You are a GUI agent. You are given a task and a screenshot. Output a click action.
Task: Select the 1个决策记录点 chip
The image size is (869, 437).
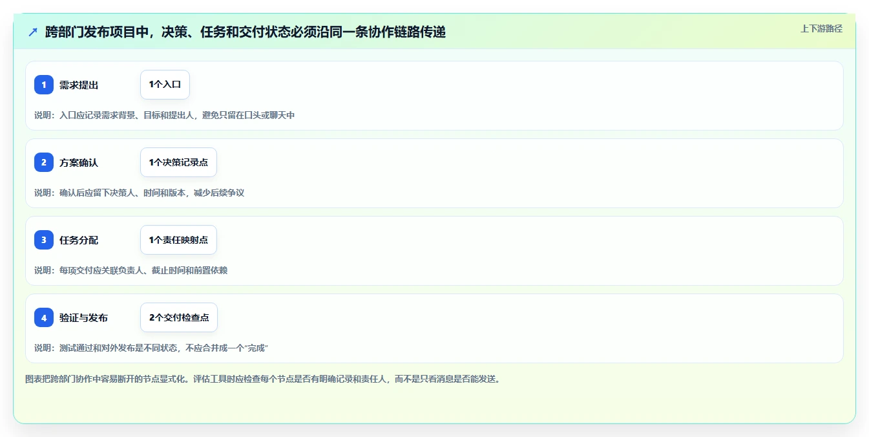click(178, 162)
